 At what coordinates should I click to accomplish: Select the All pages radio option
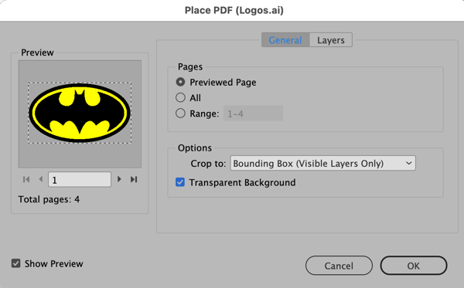[x=180, y=97]
